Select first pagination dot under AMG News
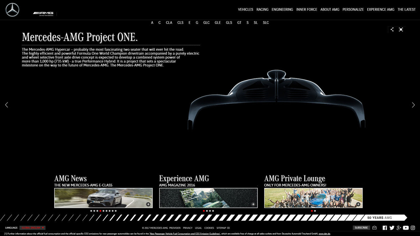Image resolution: width=420 pixels, height=236 pixels. [x=91, y=211]
